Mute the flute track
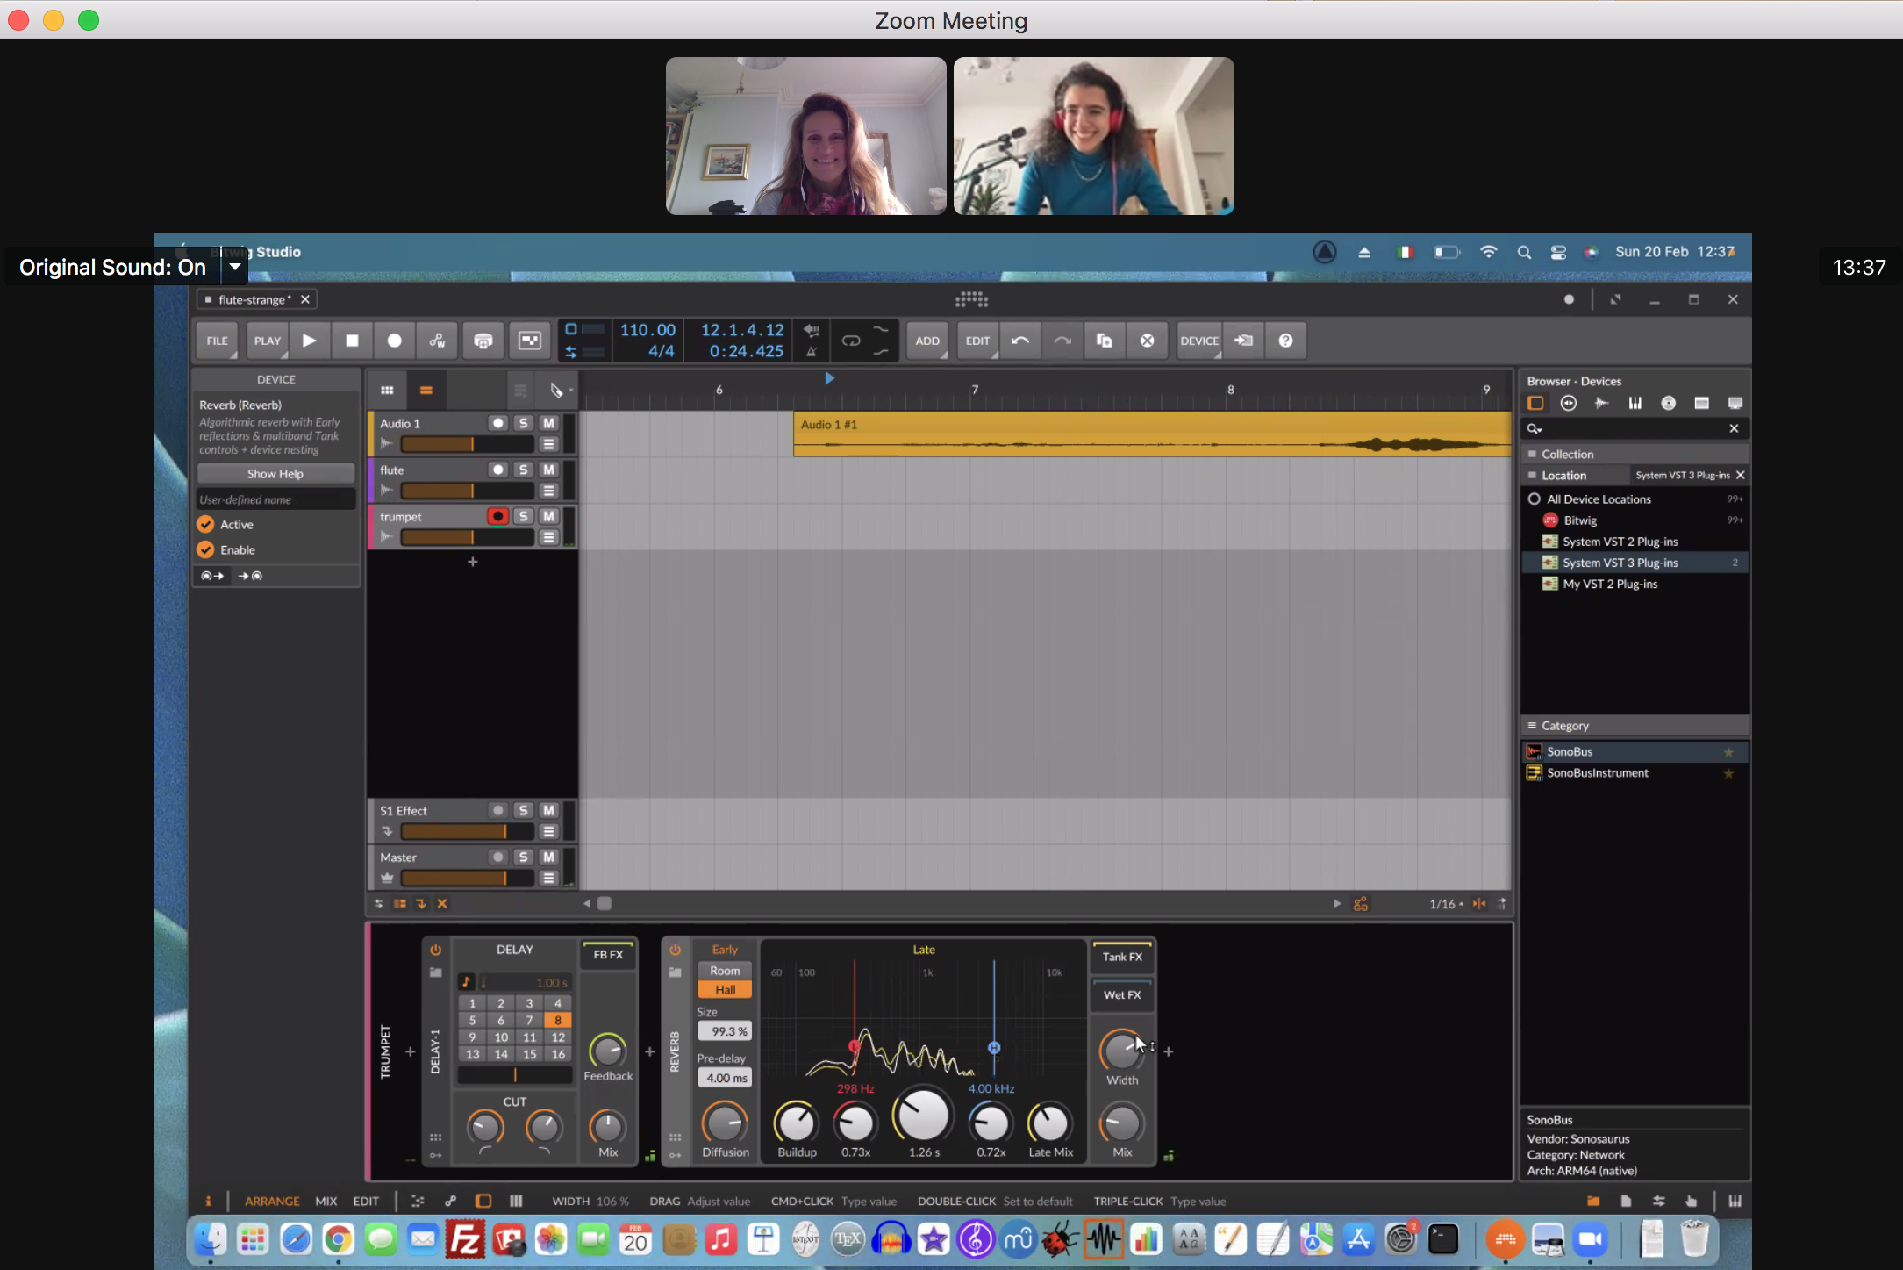The image size is (1903, 1270). pyautogui.click(x=549, y=470)
